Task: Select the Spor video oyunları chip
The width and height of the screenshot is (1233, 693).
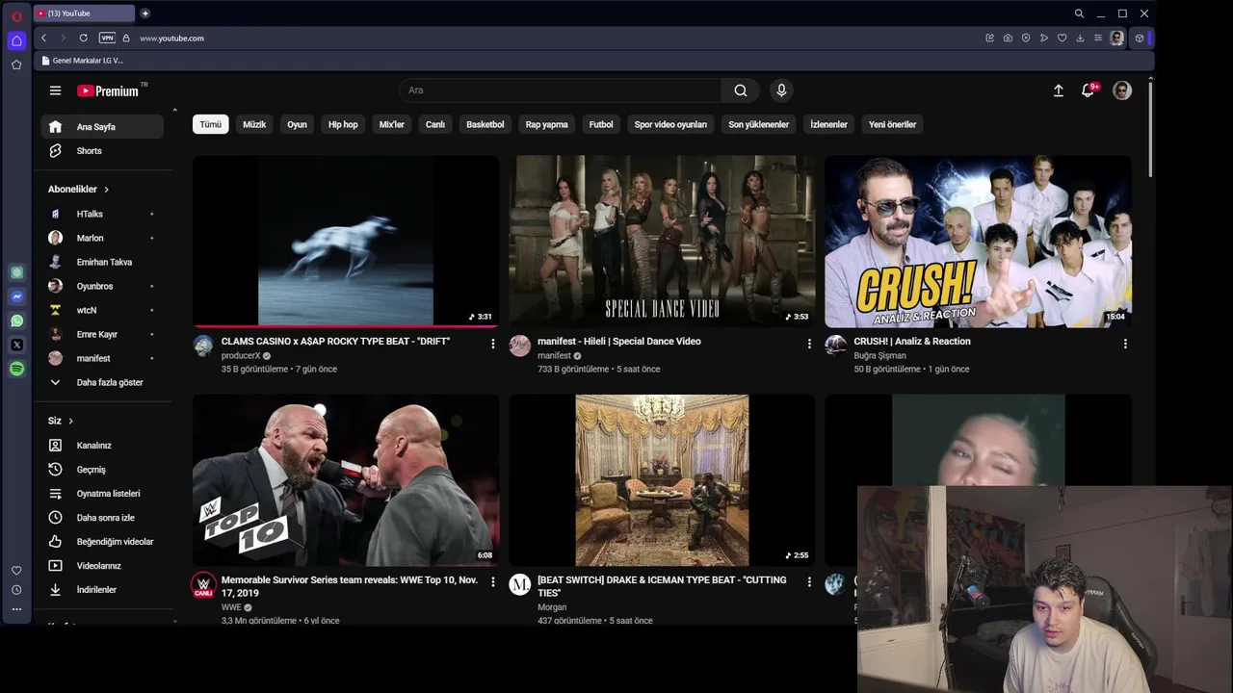Action: click(670, 124)
